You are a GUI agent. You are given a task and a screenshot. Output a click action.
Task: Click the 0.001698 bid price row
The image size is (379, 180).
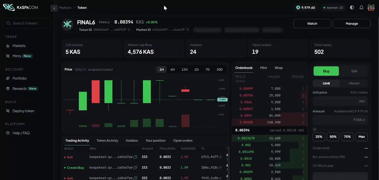pos(269,152)
